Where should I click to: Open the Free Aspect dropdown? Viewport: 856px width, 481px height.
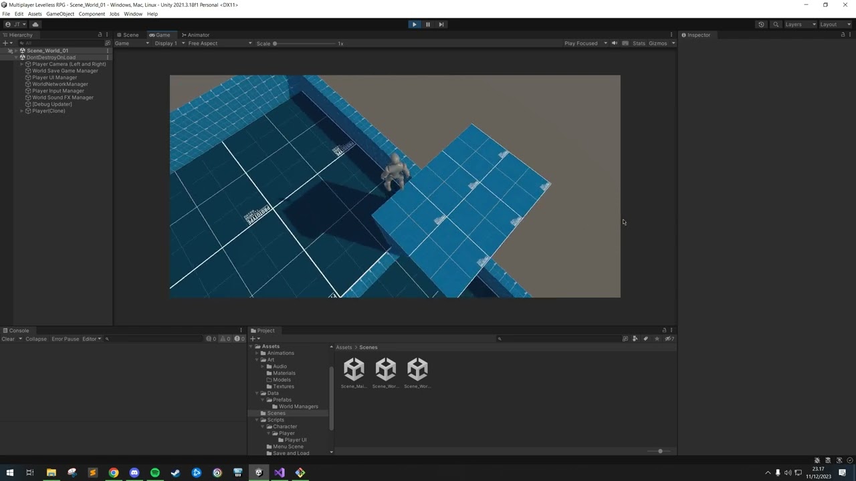click(220, 43)
